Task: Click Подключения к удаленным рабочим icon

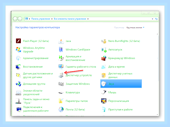Action: (x=18, y=109)
